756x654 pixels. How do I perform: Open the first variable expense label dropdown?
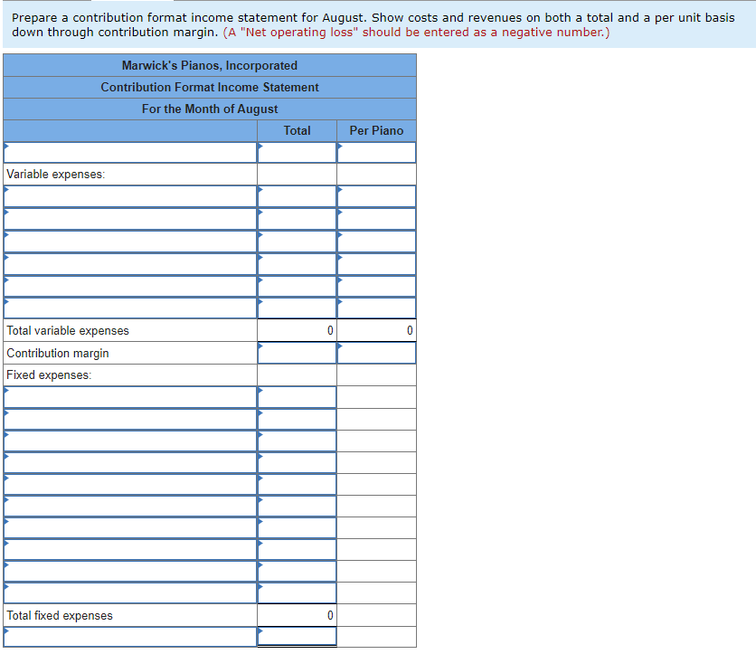pos(130,196)
